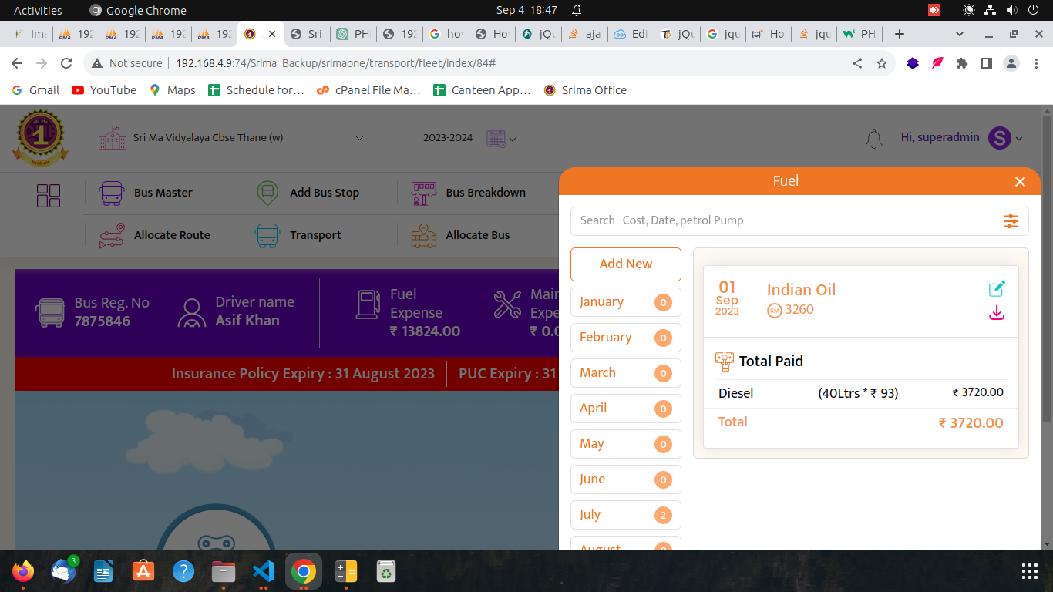
Task: Open the academic year calendar dropdown
Action: pyautogui.click(x=501, y=139)
